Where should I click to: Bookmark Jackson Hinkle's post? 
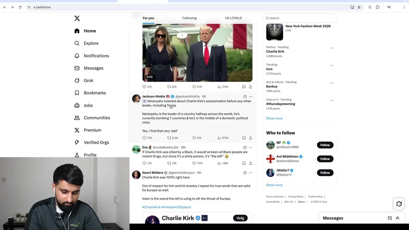click(244, 138)
